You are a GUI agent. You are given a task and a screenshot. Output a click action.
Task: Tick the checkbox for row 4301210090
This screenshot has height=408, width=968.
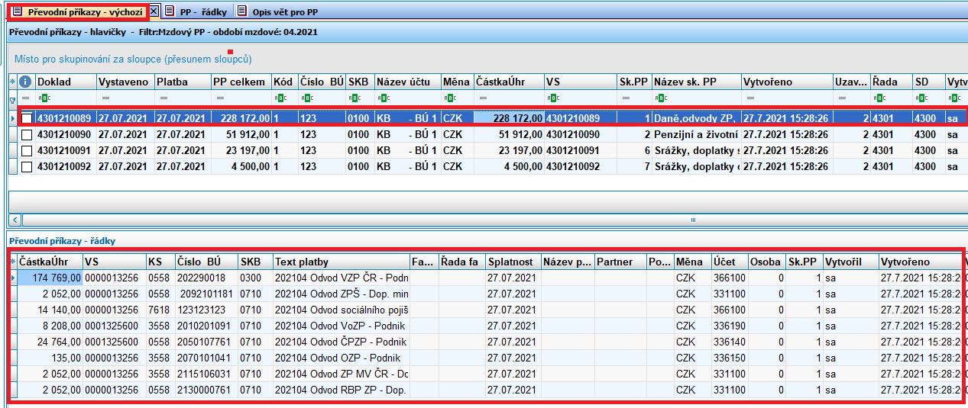[28, 134]
